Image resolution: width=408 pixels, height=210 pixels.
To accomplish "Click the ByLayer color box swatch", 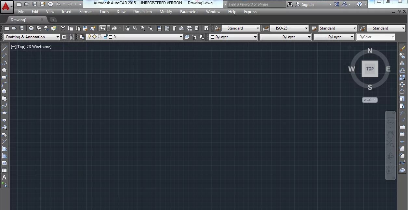I will point(213,37).
